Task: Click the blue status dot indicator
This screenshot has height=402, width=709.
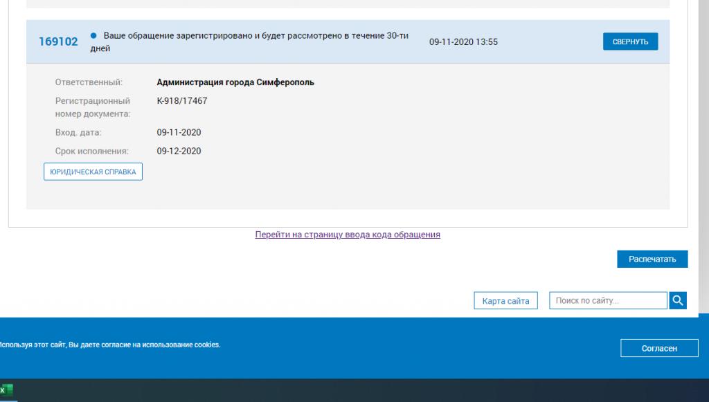Action: (x=93, y=35)
